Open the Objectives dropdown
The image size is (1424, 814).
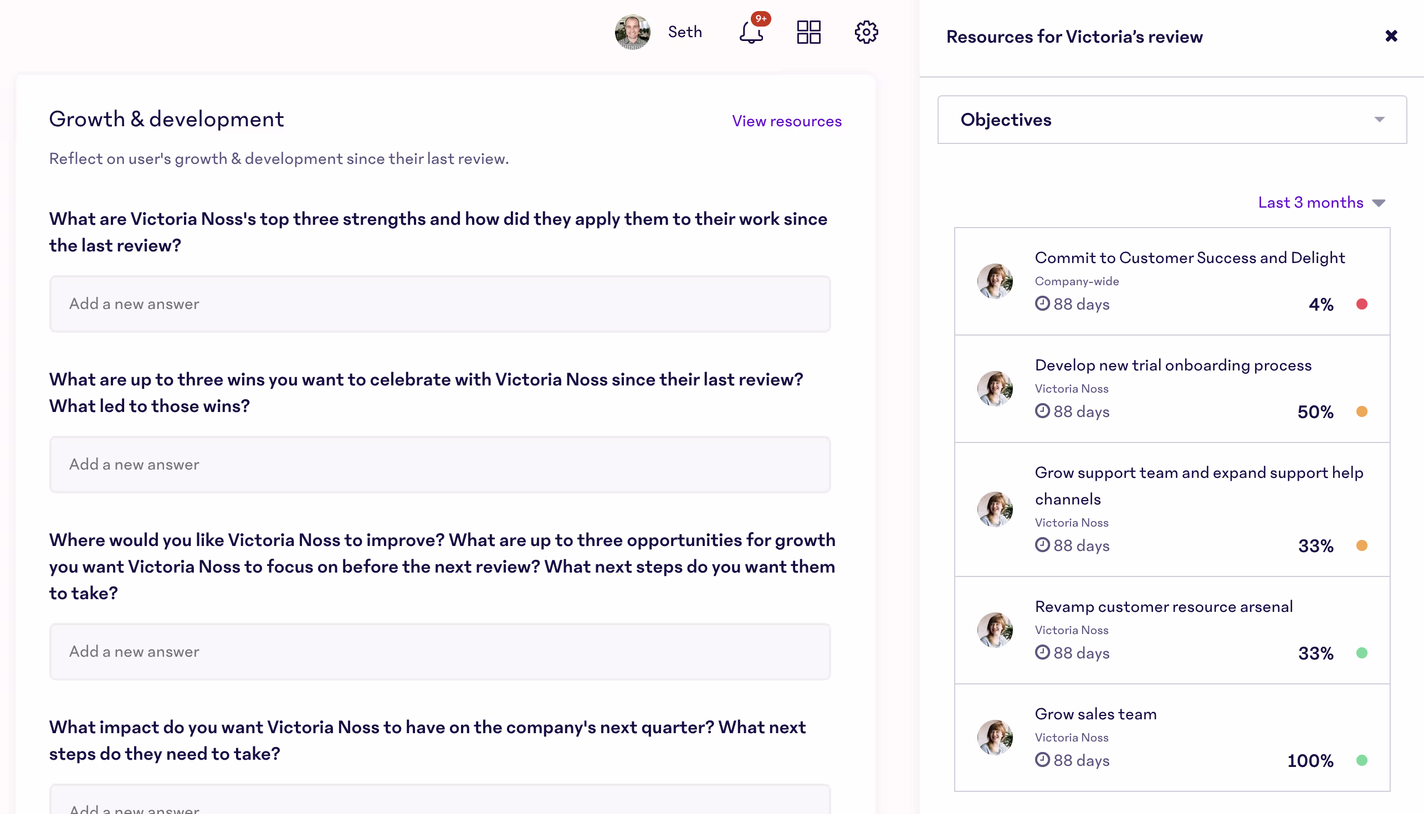point(1172,120)
